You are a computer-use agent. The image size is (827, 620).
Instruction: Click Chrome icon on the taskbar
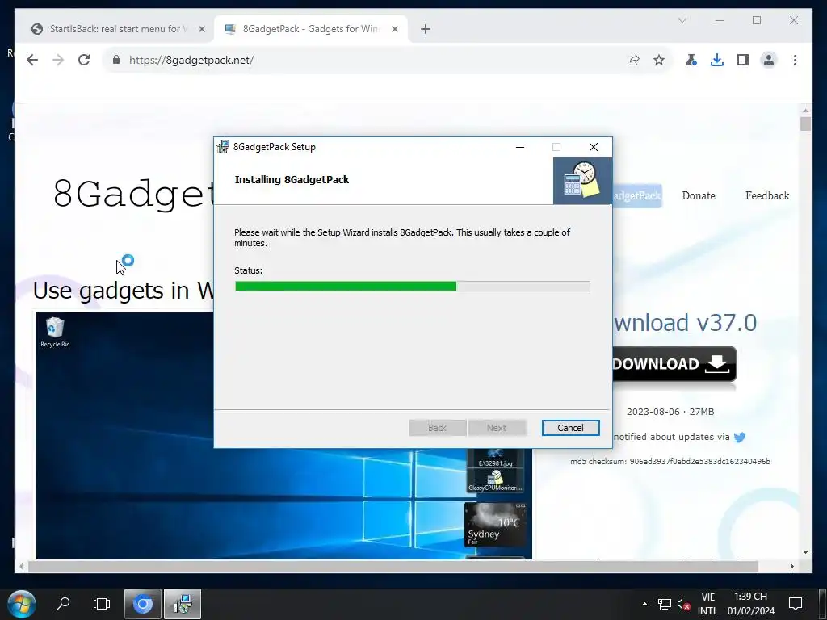point(142,604)
